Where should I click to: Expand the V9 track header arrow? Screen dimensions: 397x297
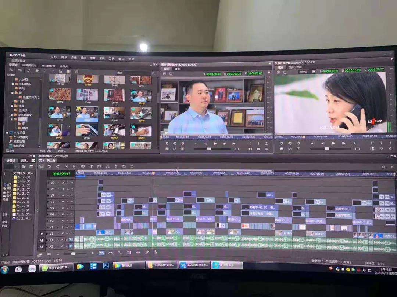click(x=49, y=183)
